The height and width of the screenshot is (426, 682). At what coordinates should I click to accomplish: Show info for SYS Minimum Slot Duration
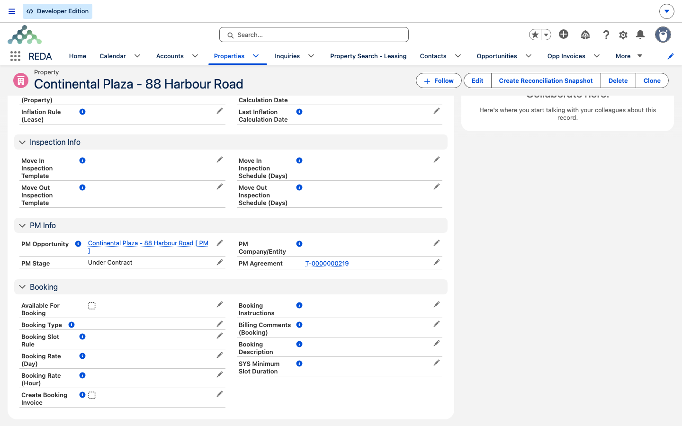point(299,364)
